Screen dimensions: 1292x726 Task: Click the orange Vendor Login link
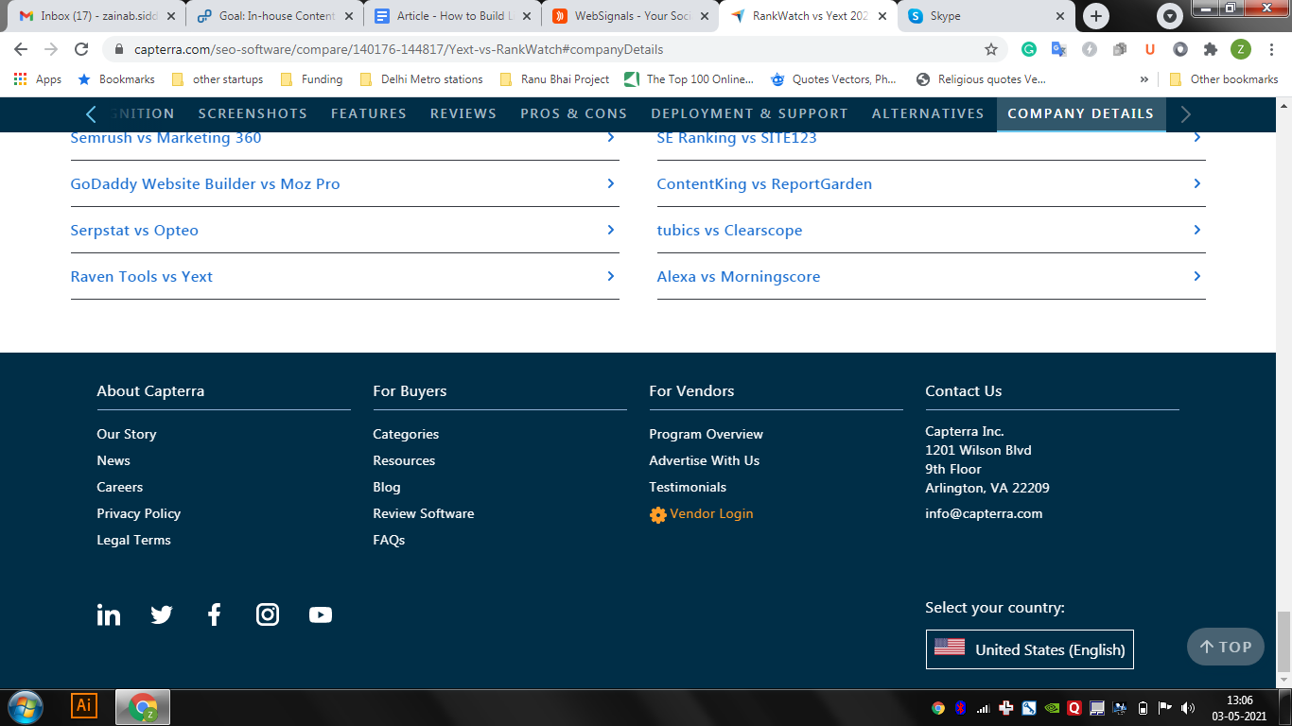click(x=702, y=514)
